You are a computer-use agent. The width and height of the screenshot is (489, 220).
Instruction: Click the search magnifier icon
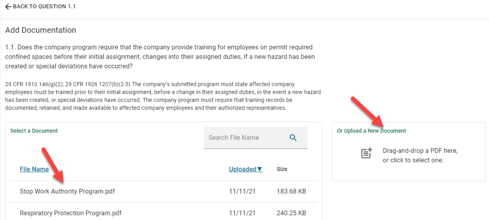(x=293, y=138)
